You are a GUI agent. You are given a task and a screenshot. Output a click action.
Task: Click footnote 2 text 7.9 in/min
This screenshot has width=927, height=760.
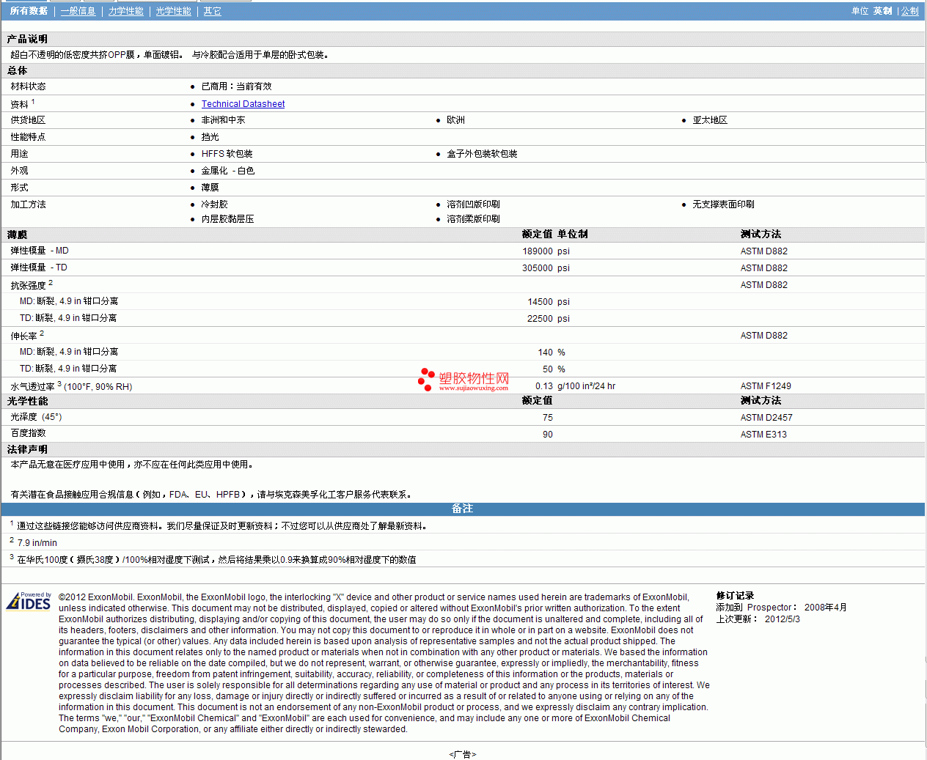pyautogui.click(x=37, y=543)
